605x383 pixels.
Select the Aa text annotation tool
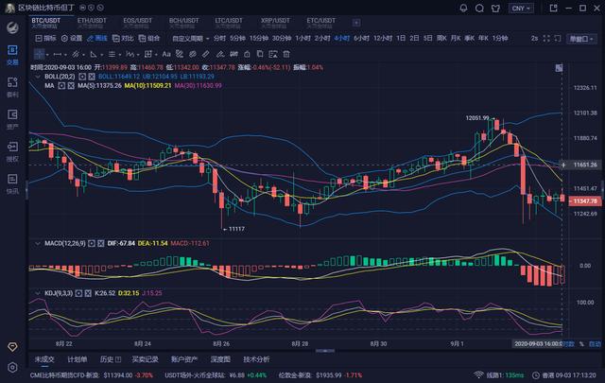click(166, 54)
